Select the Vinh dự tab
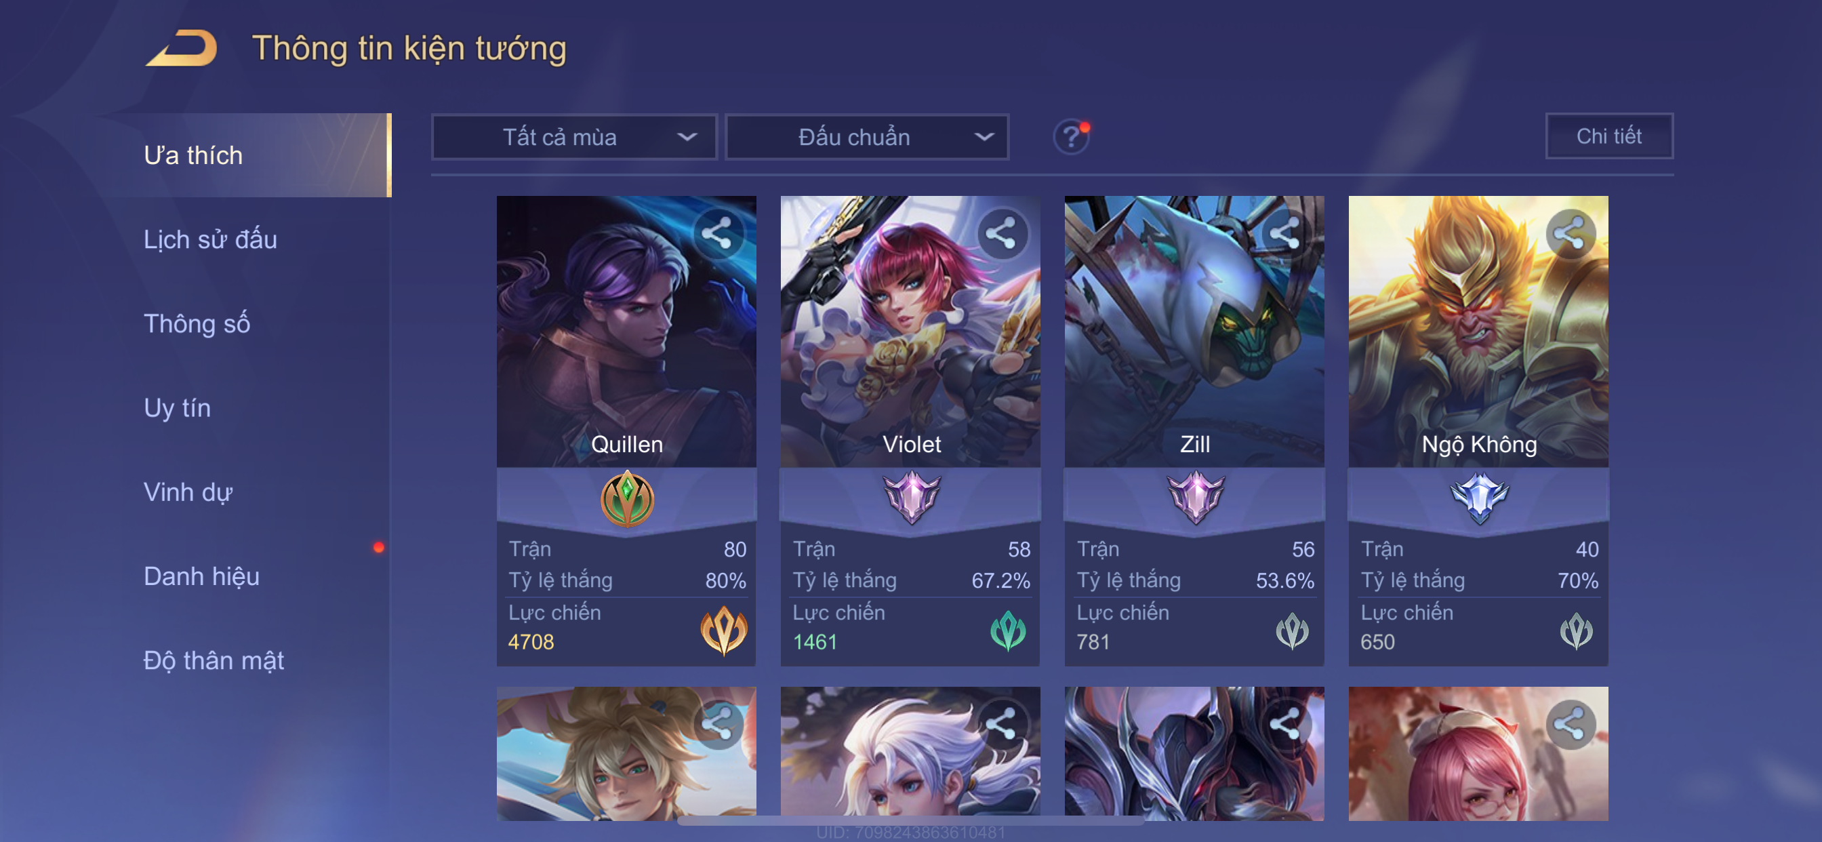The image size is (1822, 842). (x=188, y=492)
